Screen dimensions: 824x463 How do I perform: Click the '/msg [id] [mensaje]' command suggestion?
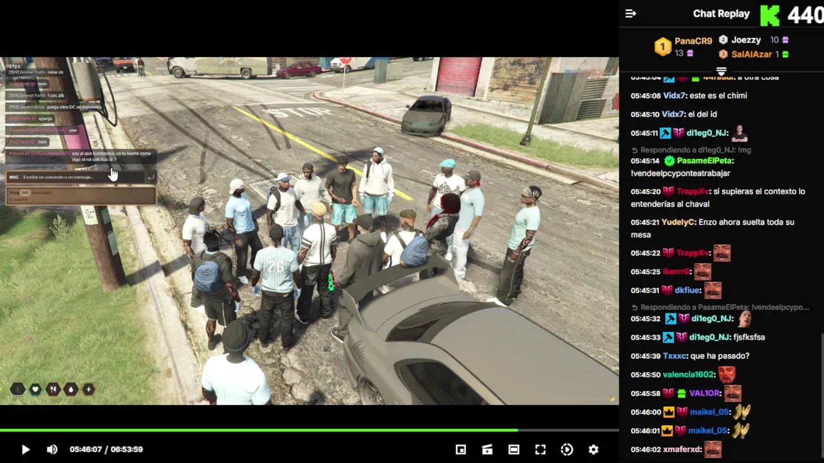click(81, 195)
